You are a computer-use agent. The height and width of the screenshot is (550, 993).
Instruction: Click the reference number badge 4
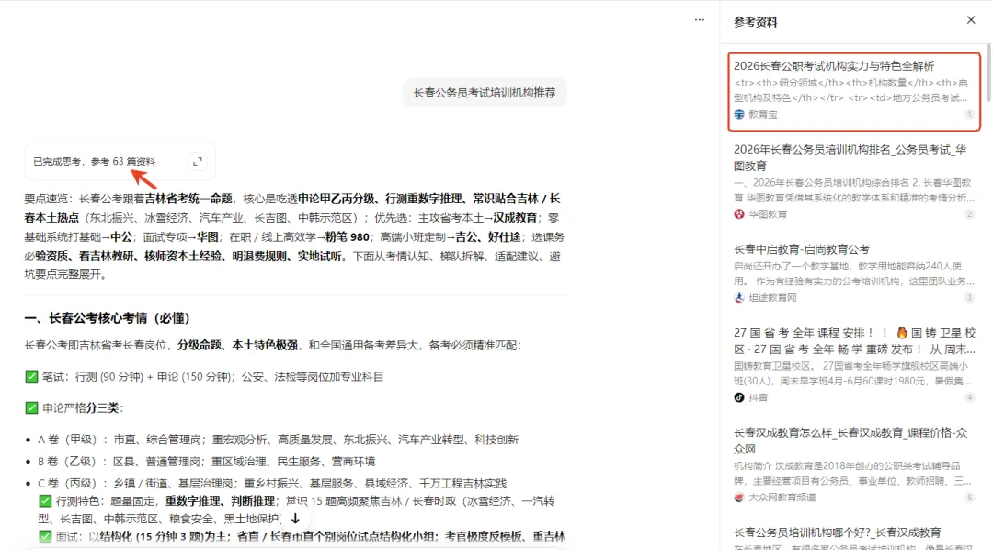970,398
